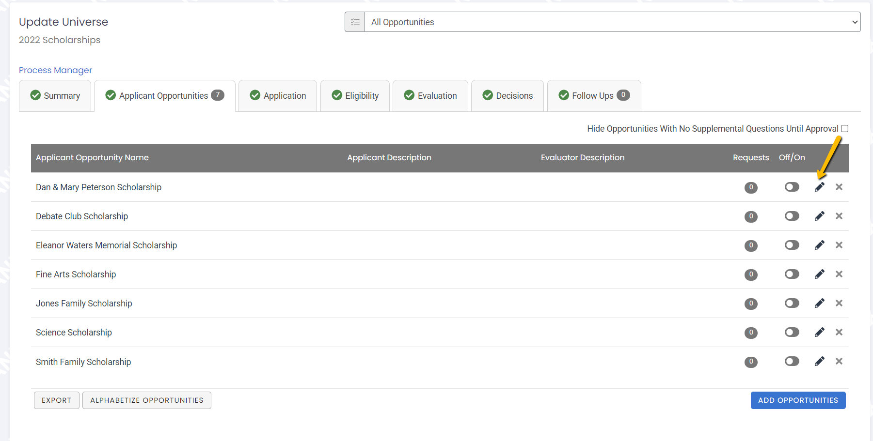Click the Update Universe heading
The height and width of the screenshot is (441, 873).
click(x=63, y=22)
